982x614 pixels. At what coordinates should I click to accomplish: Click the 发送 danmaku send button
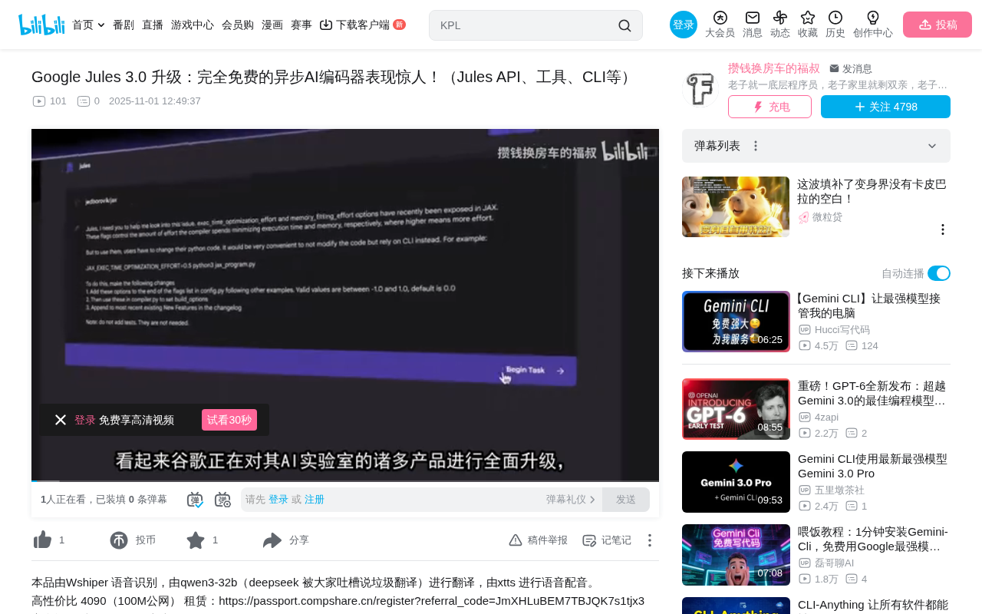coord(626,500)
